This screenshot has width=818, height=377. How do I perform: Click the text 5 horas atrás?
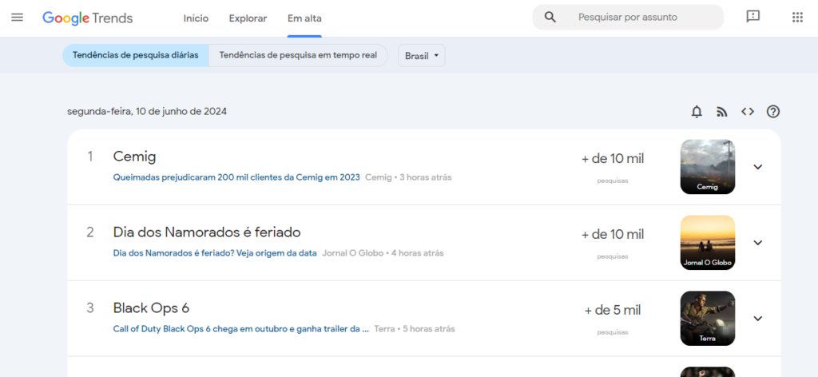(429, 329)
